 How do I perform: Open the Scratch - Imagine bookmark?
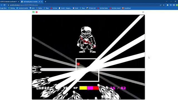65,8
